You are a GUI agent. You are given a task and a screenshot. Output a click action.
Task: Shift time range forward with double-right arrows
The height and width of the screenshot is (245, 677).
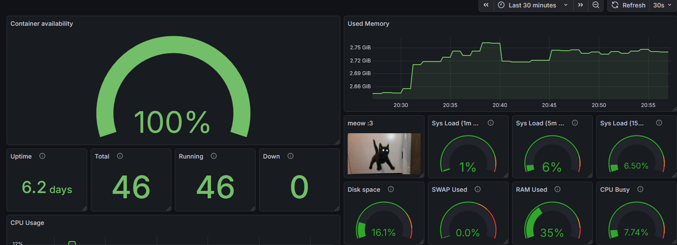tap(581, 5)
